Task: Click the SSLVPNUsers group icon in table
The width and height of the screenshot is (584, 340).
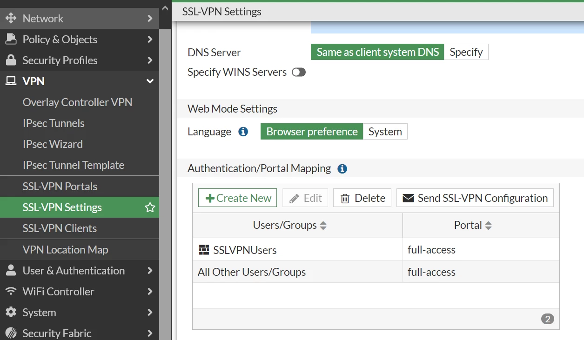Action: point(204,250)
